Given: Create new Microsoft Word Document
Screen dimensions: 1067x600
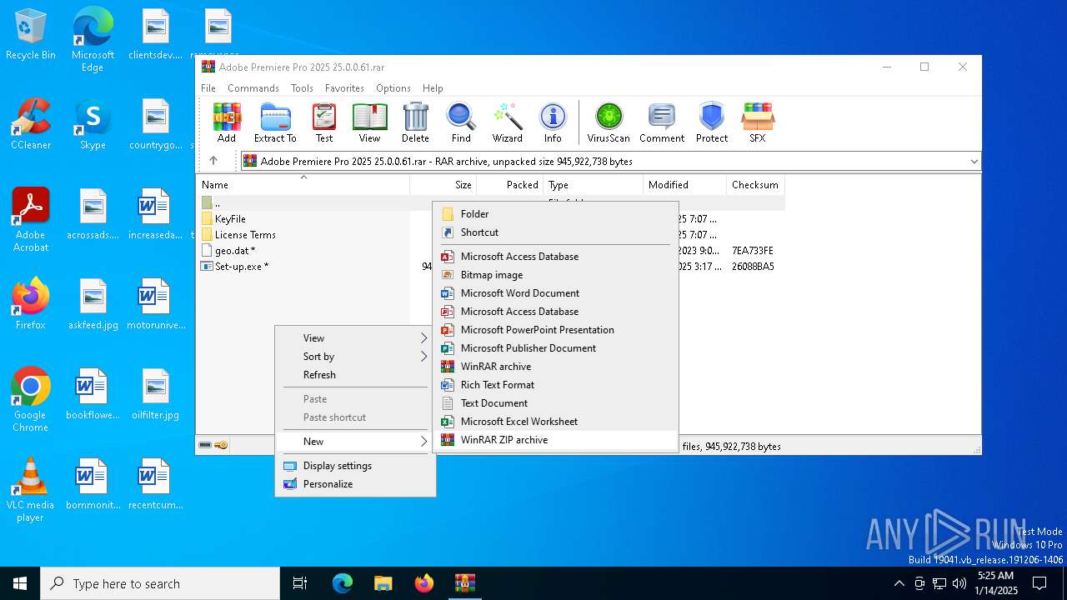Looking at the screenshot, I should (x=555, y=292).
